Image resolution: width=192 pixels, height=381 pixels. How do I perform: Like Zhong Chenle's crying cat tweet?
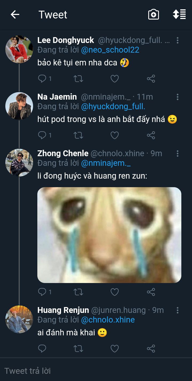(x=115, y=292)
